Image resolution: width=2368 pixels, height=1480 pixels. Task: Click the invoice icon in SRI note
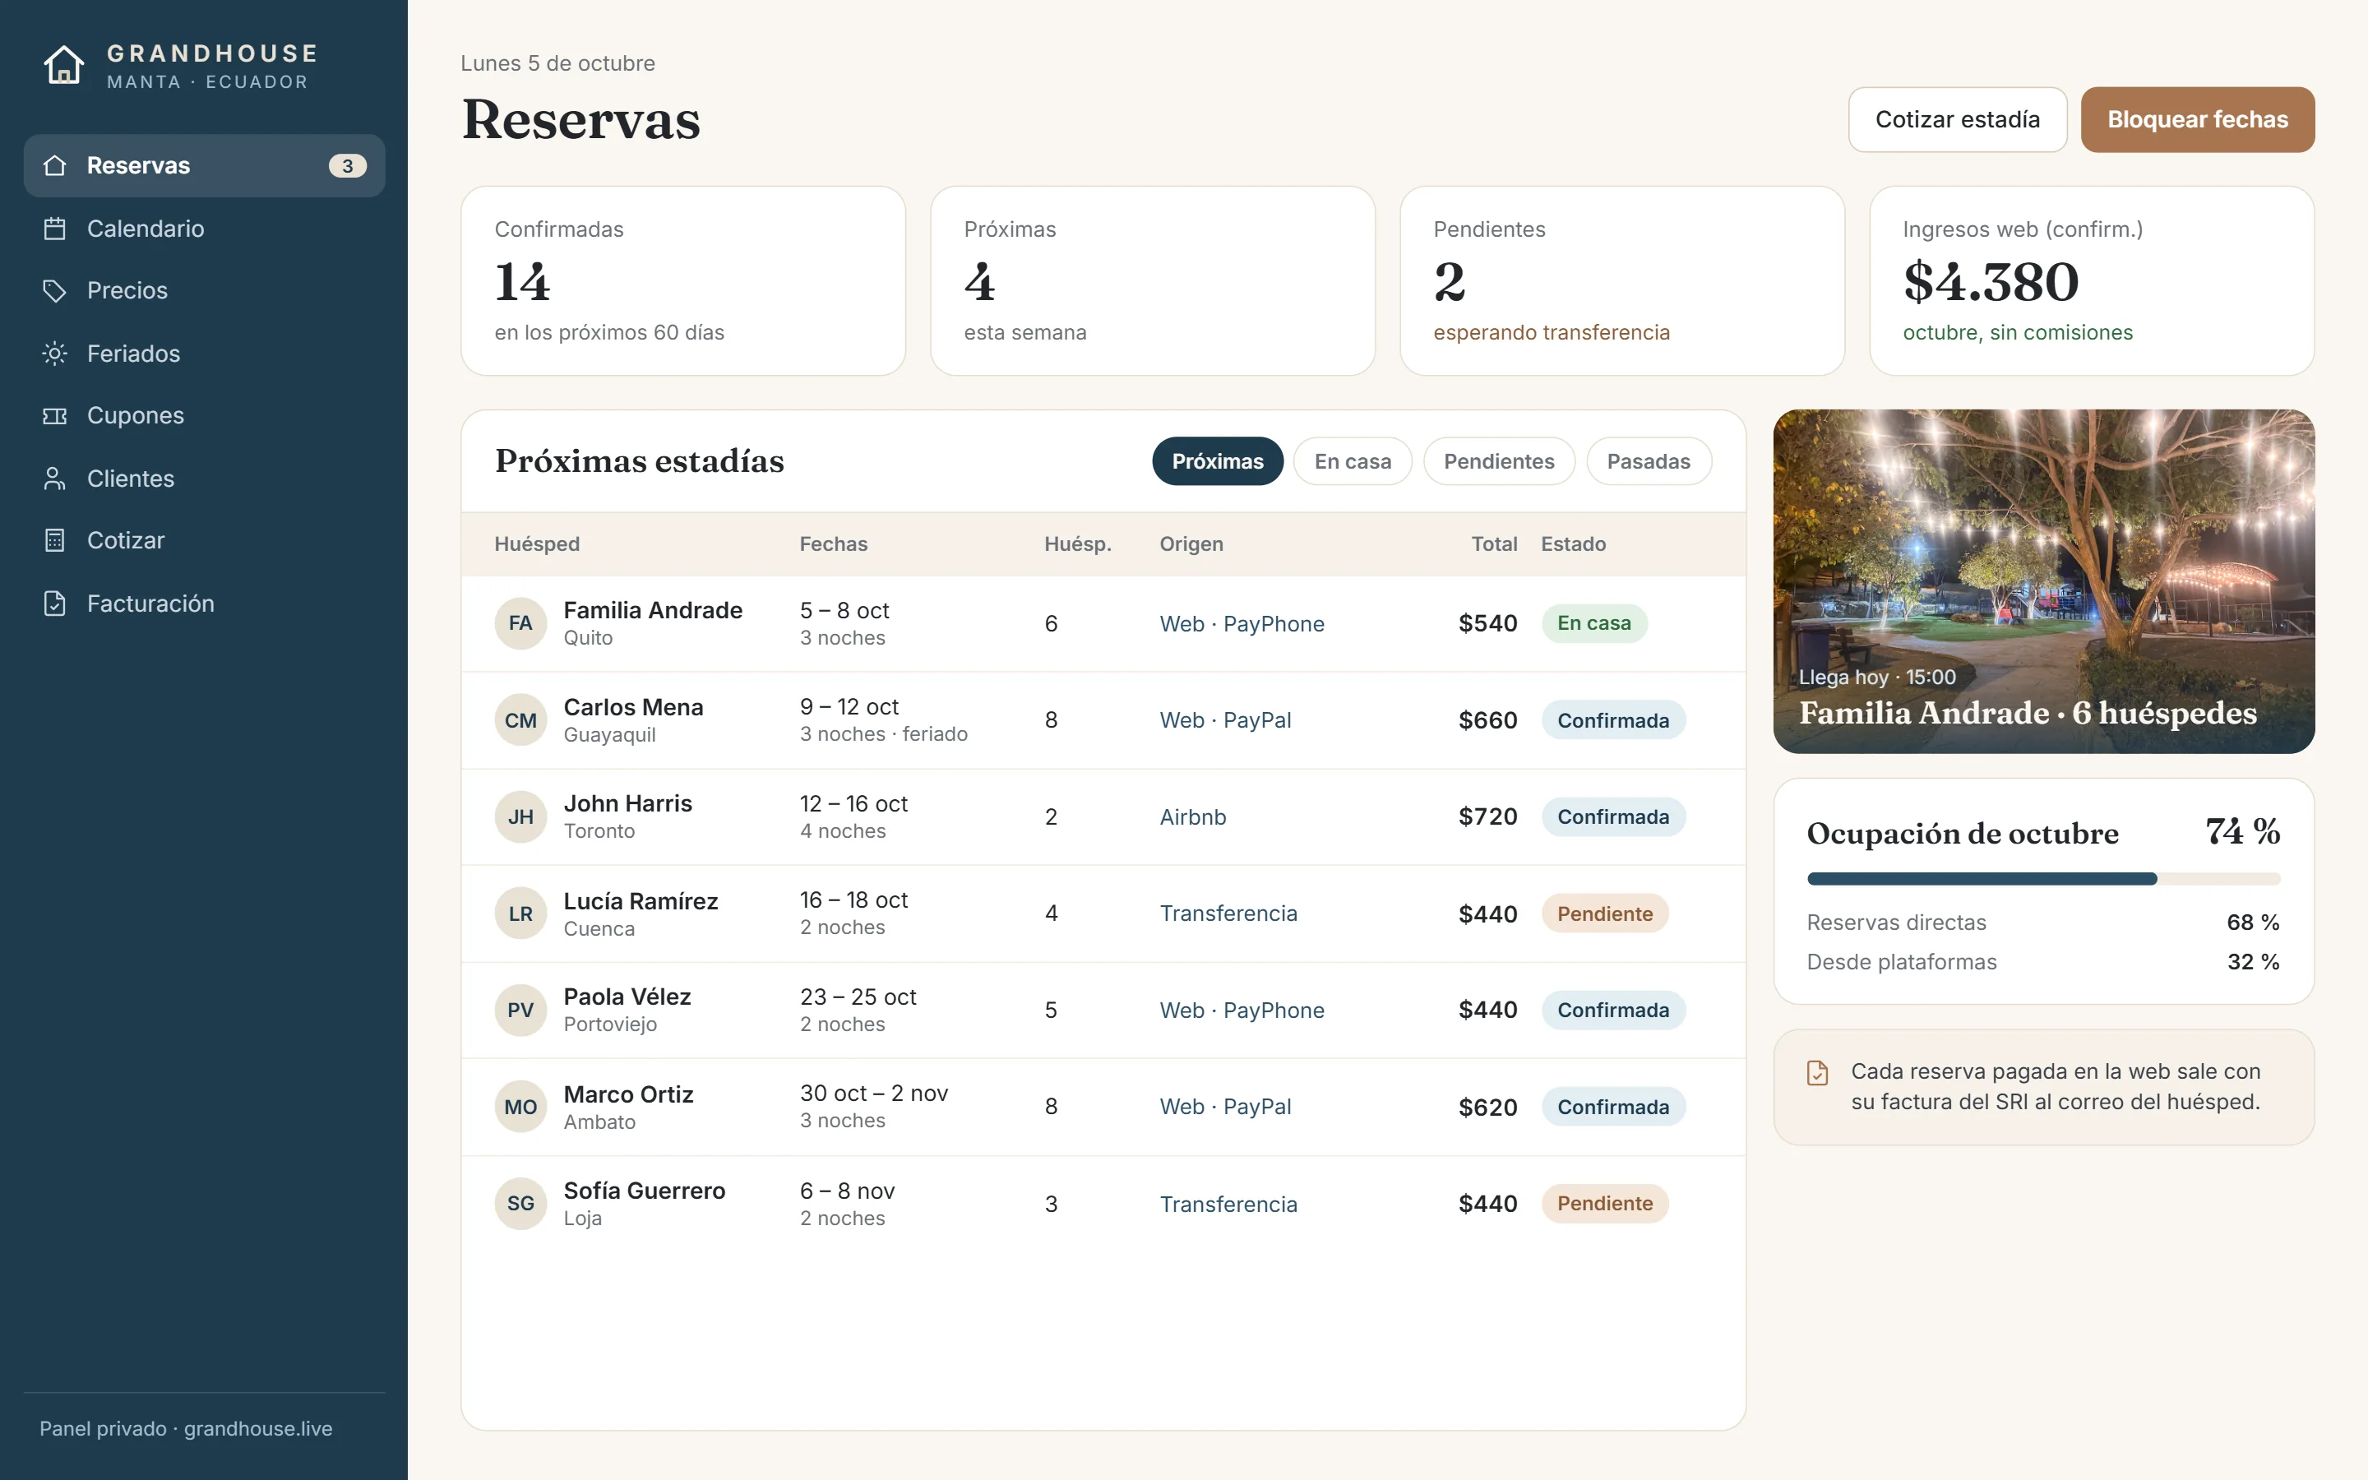click(1817, 1073)
